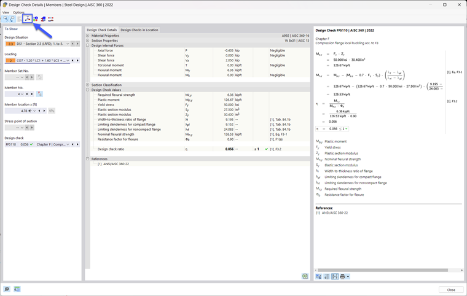This screenshot has width=467, height=296.
Task: Click the sort-rows icon under the formula panel
Action: [x=327, y=276]
